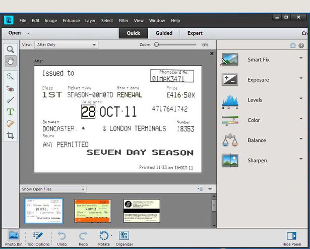Open the Filter menu
The width and height of the screenshot is (310, 249).
123,21
